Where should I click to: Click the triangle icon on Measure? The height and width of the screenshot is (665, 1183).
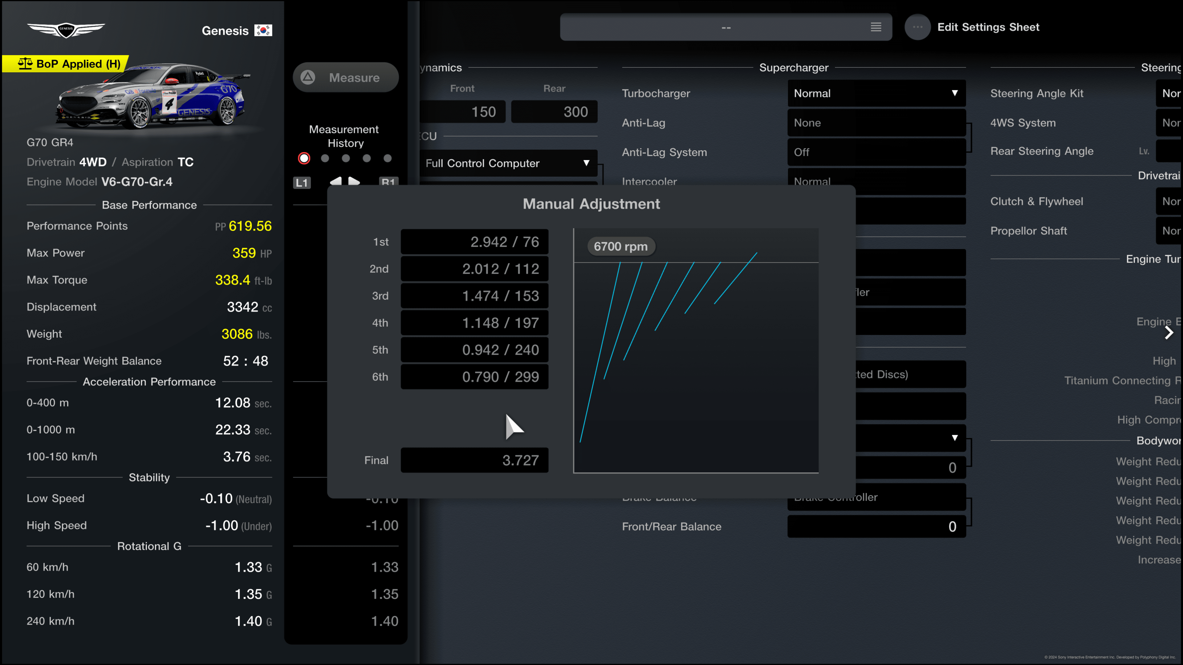click(308, 77)
